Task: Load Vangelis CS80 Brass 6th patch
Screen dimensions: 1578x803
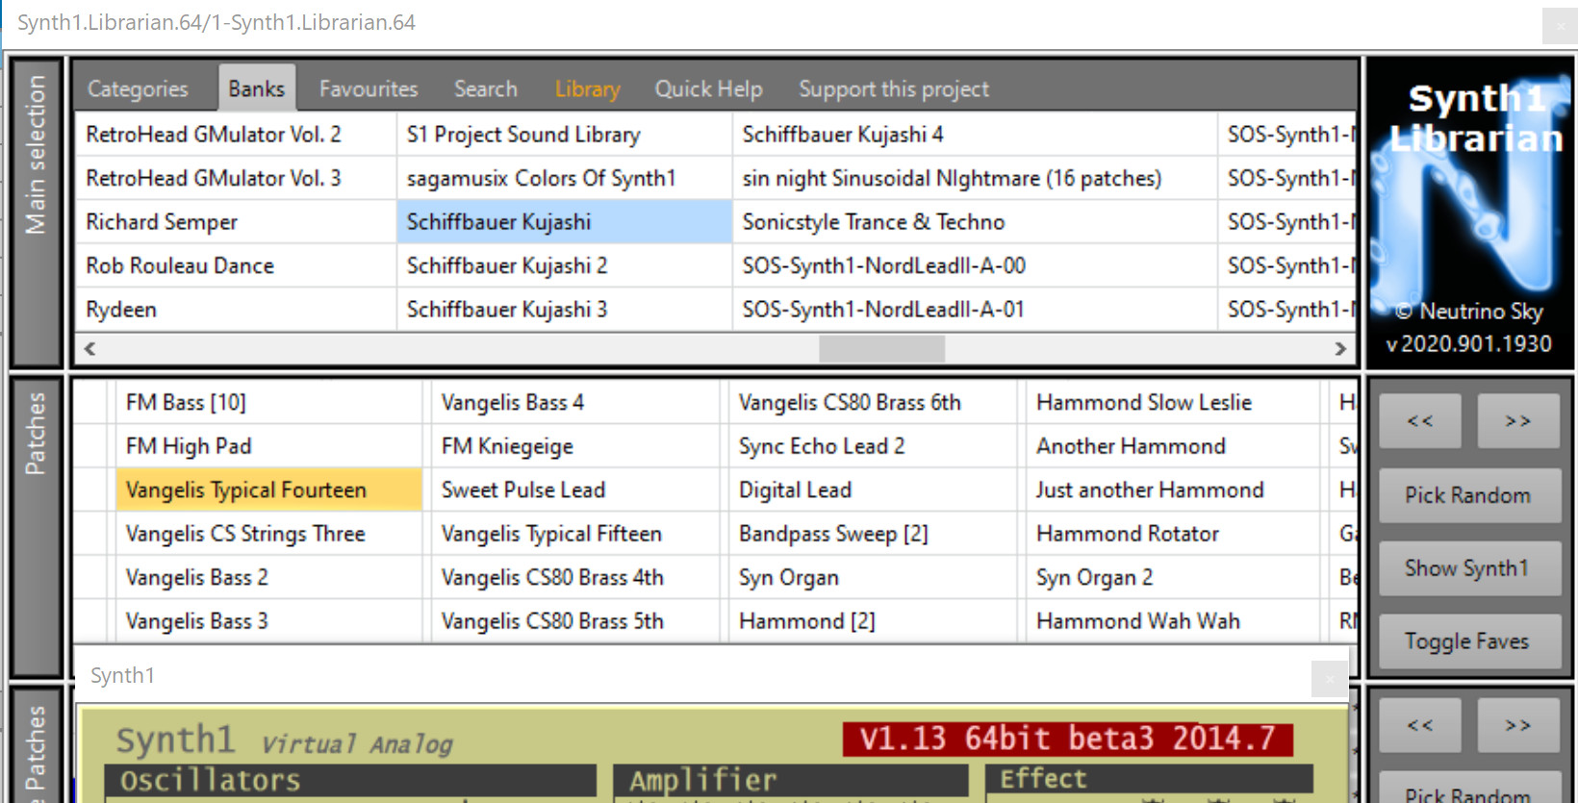Action: coord(873,403)
